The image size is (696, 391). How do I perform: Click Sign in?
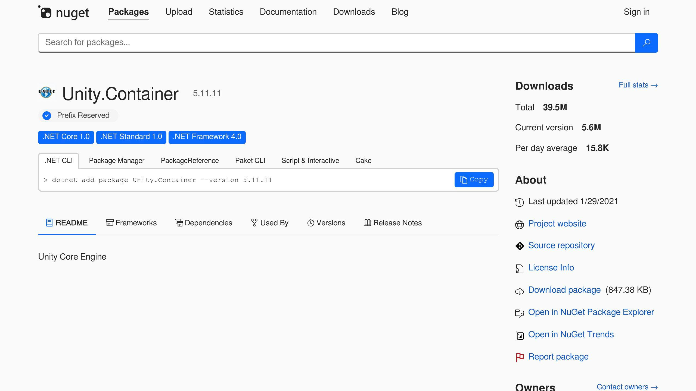tap(636, 12)
